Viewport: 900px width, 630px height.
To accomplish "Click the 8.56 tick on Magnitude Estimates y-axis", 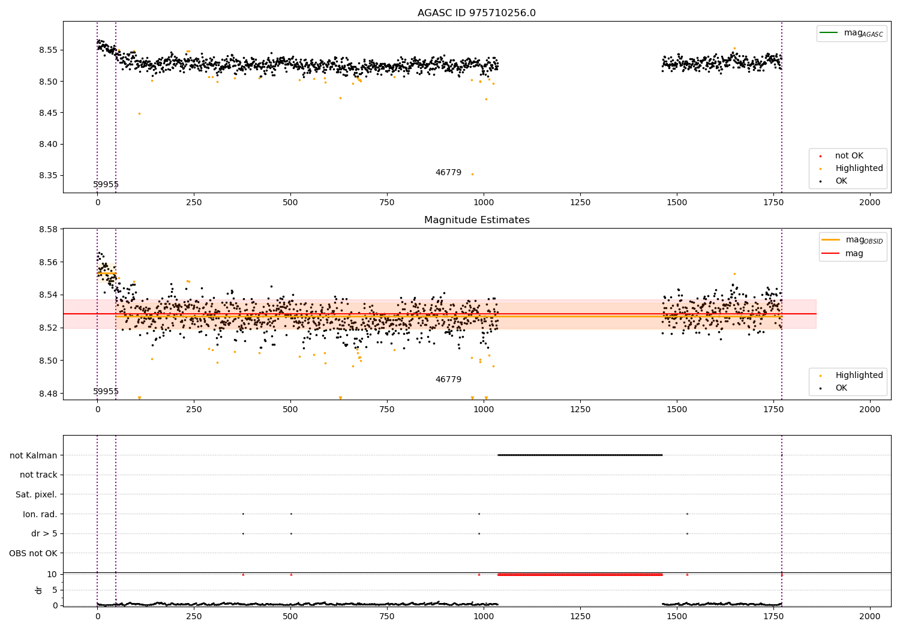I will (x=48, y=263).
